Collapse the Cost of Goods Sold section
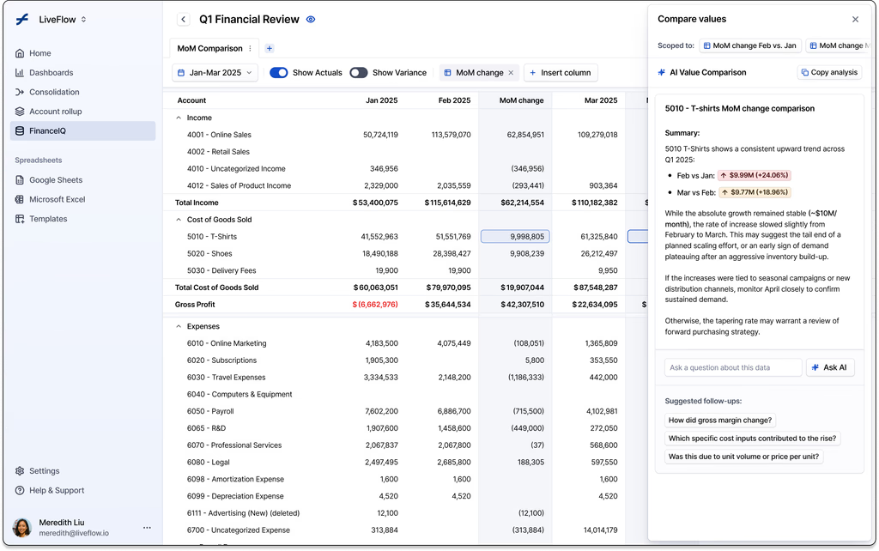Viewport: 879px width, 551px height. pos(179,220)
